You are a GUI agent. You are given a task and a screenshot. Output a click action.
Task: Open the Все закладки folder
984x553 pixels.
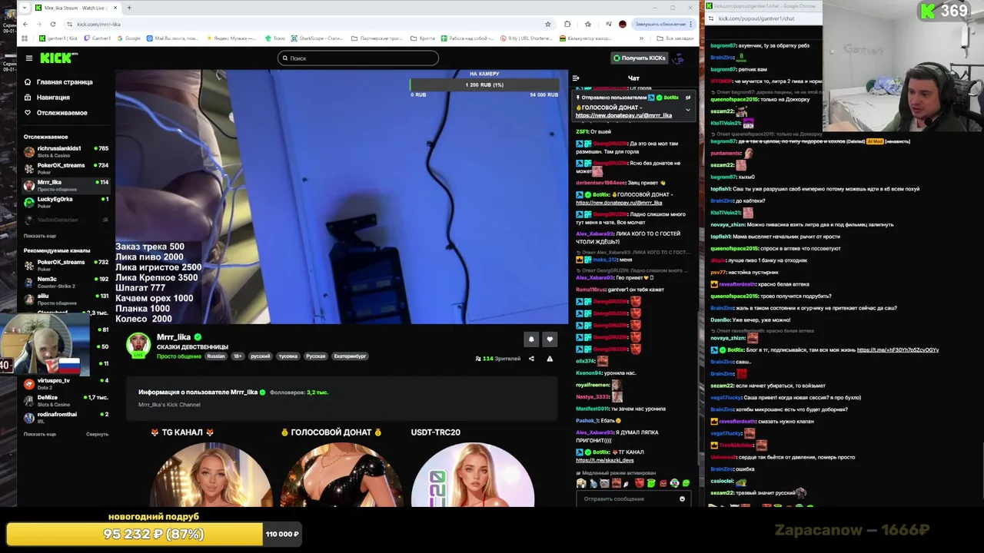pyautogui.click(x=675, y=38)
